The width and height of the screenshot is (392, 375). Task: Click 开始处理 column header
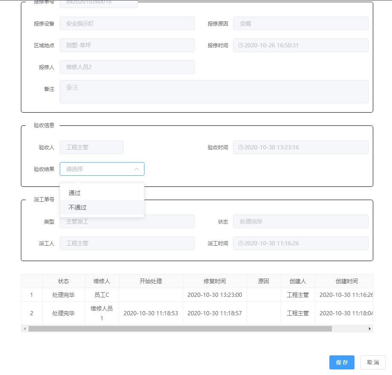coord(151,281)
